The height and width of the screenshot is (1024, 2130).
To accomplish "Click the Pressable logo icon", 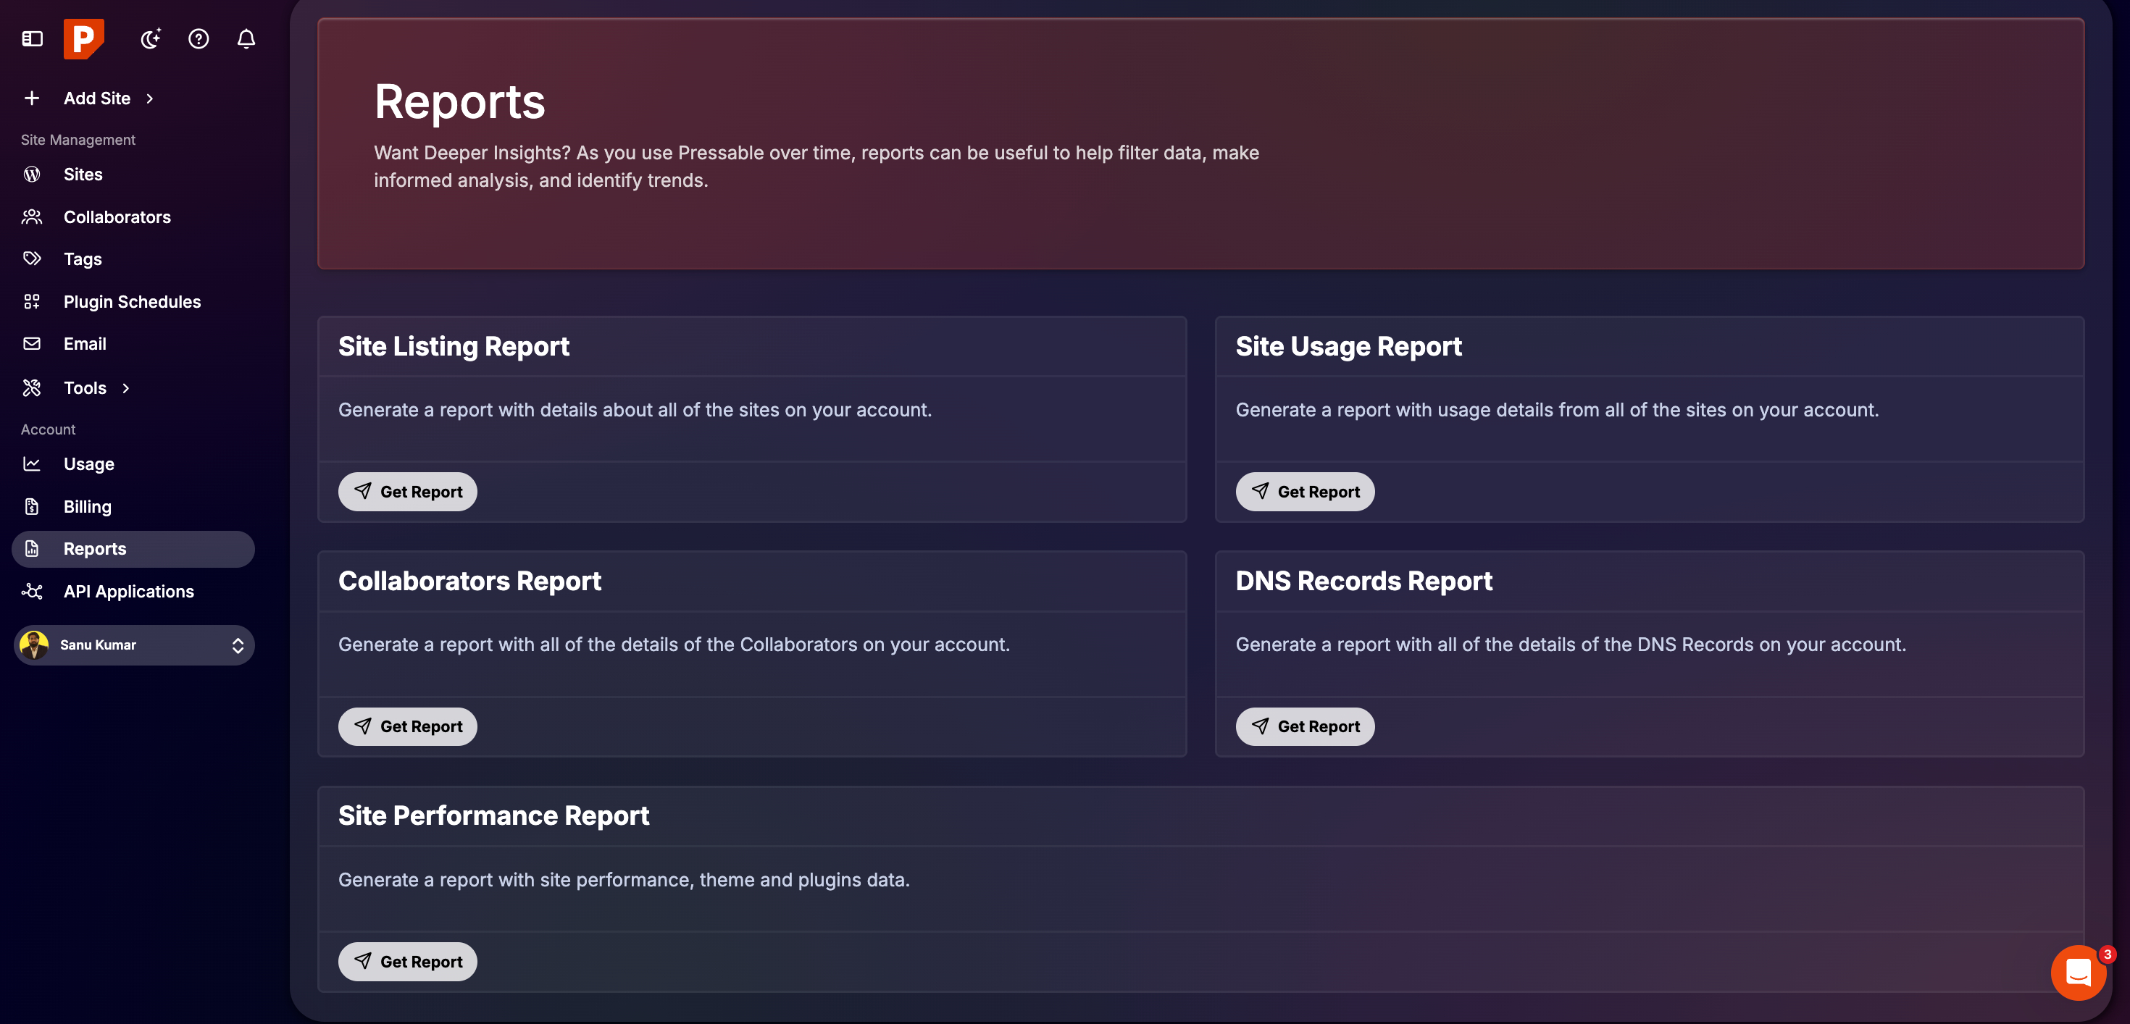I will [x=84, y=39].
